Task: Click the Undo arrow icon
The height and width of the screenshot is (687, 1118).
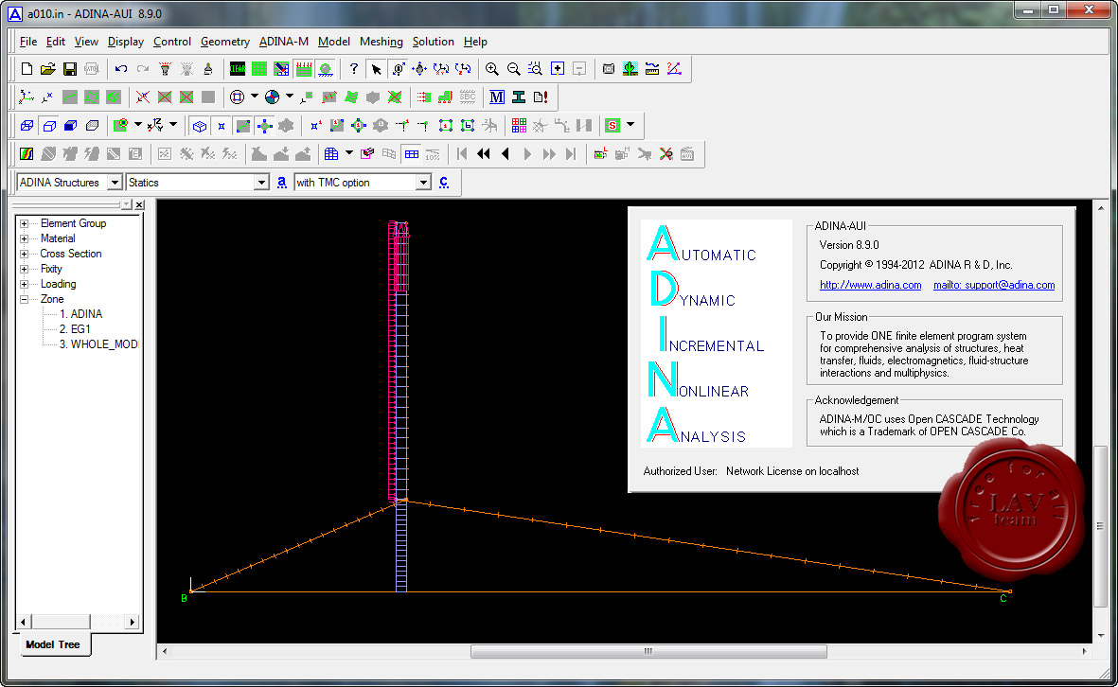Action: [121, 68]
